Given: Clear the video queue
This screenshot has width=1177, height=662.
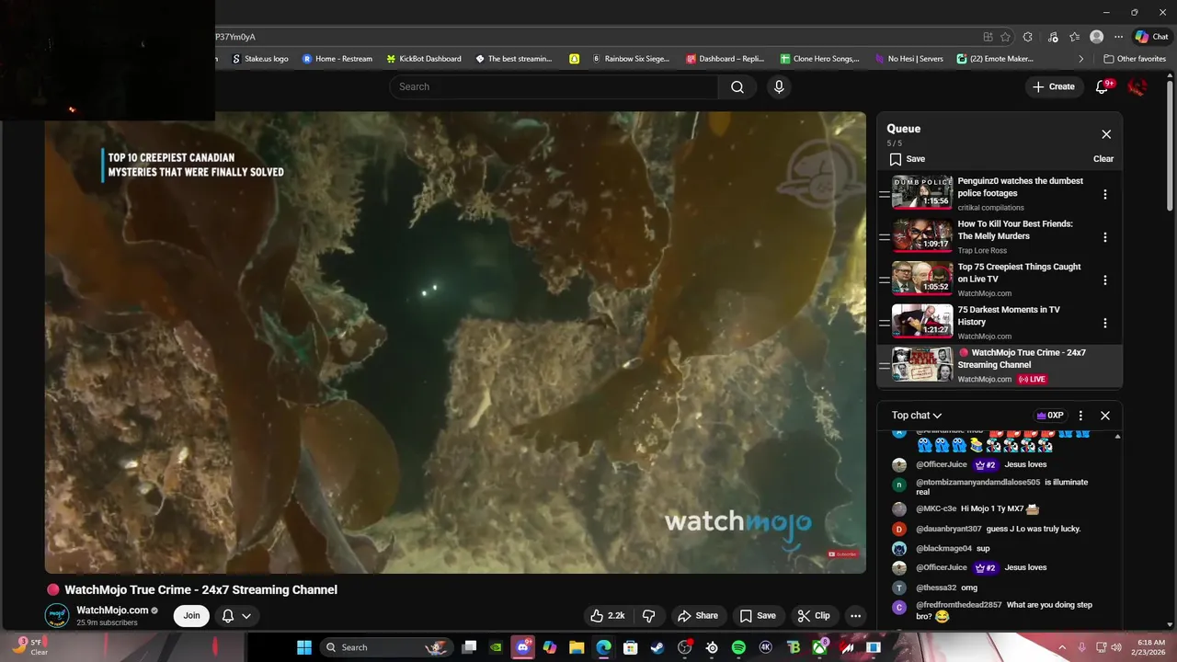Looking at the screenshot, I should pos(1103,159).
